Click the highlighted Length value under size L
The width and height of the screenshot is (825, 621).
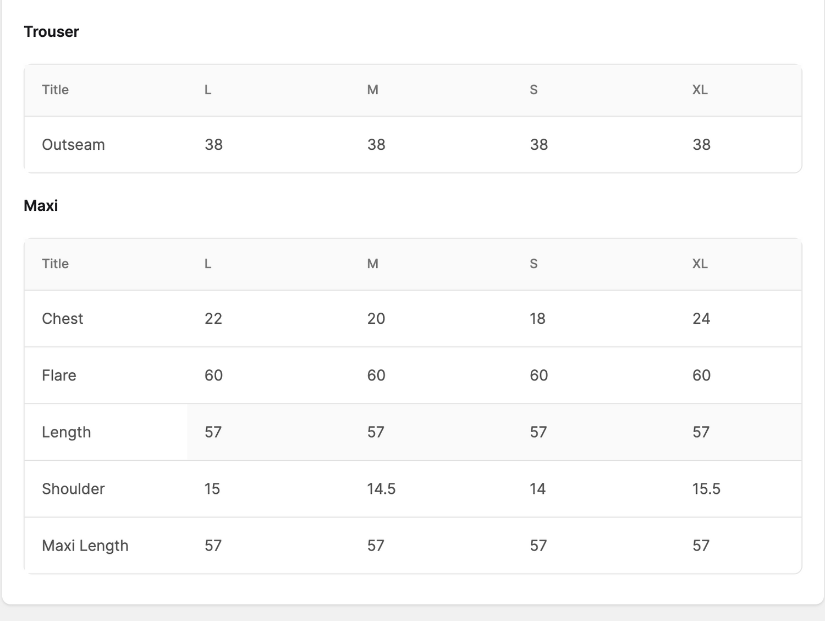[x=213, y=432]
